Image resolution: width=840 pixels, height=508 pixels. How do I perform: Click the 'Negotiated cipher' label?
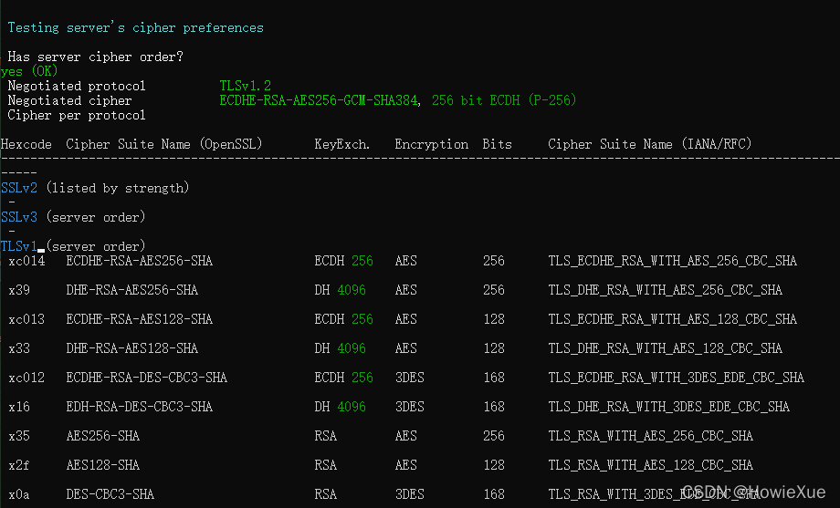point(69,100)
